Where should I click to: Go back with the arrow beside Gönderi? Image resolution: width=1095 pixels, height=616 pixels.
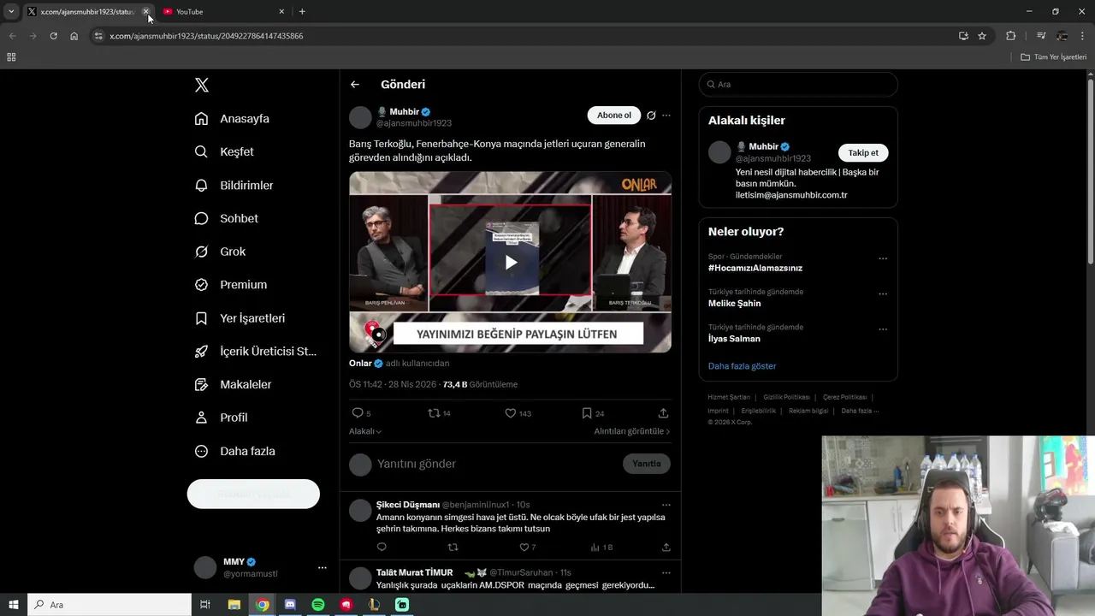(x=355, y=85)
